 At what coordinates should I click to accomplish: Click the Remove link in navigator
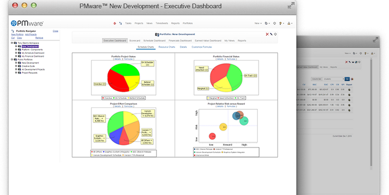39,38
